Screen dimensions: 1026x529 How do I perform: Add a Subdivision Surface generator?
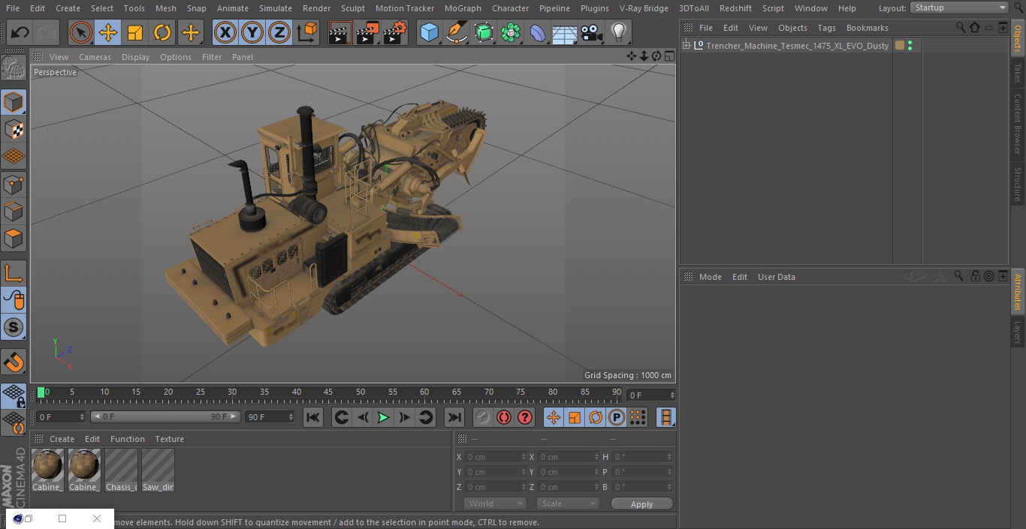484,32
